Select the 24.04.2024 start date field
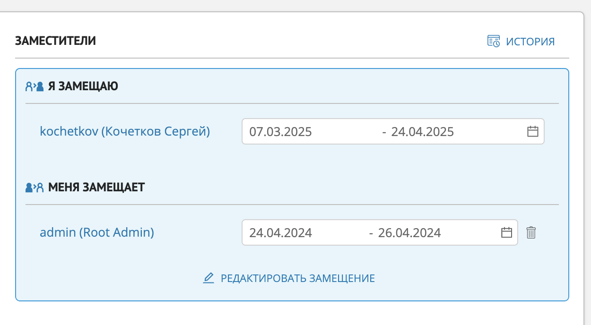Screen dimensions: 591x325 pyautogui.click(x=281, y=232)
